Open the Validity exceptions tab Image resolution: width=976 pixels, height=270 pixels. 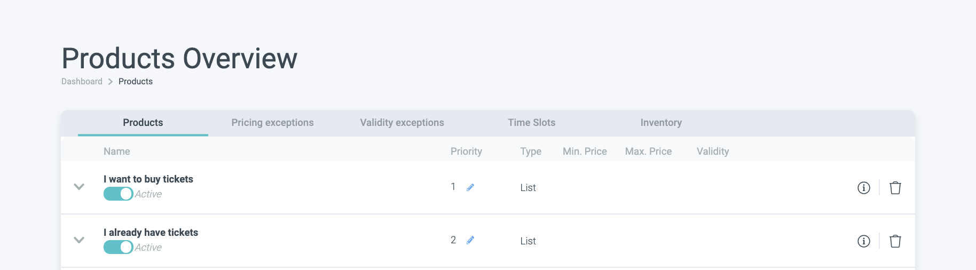pyautogui.click(x=402, y=123)
